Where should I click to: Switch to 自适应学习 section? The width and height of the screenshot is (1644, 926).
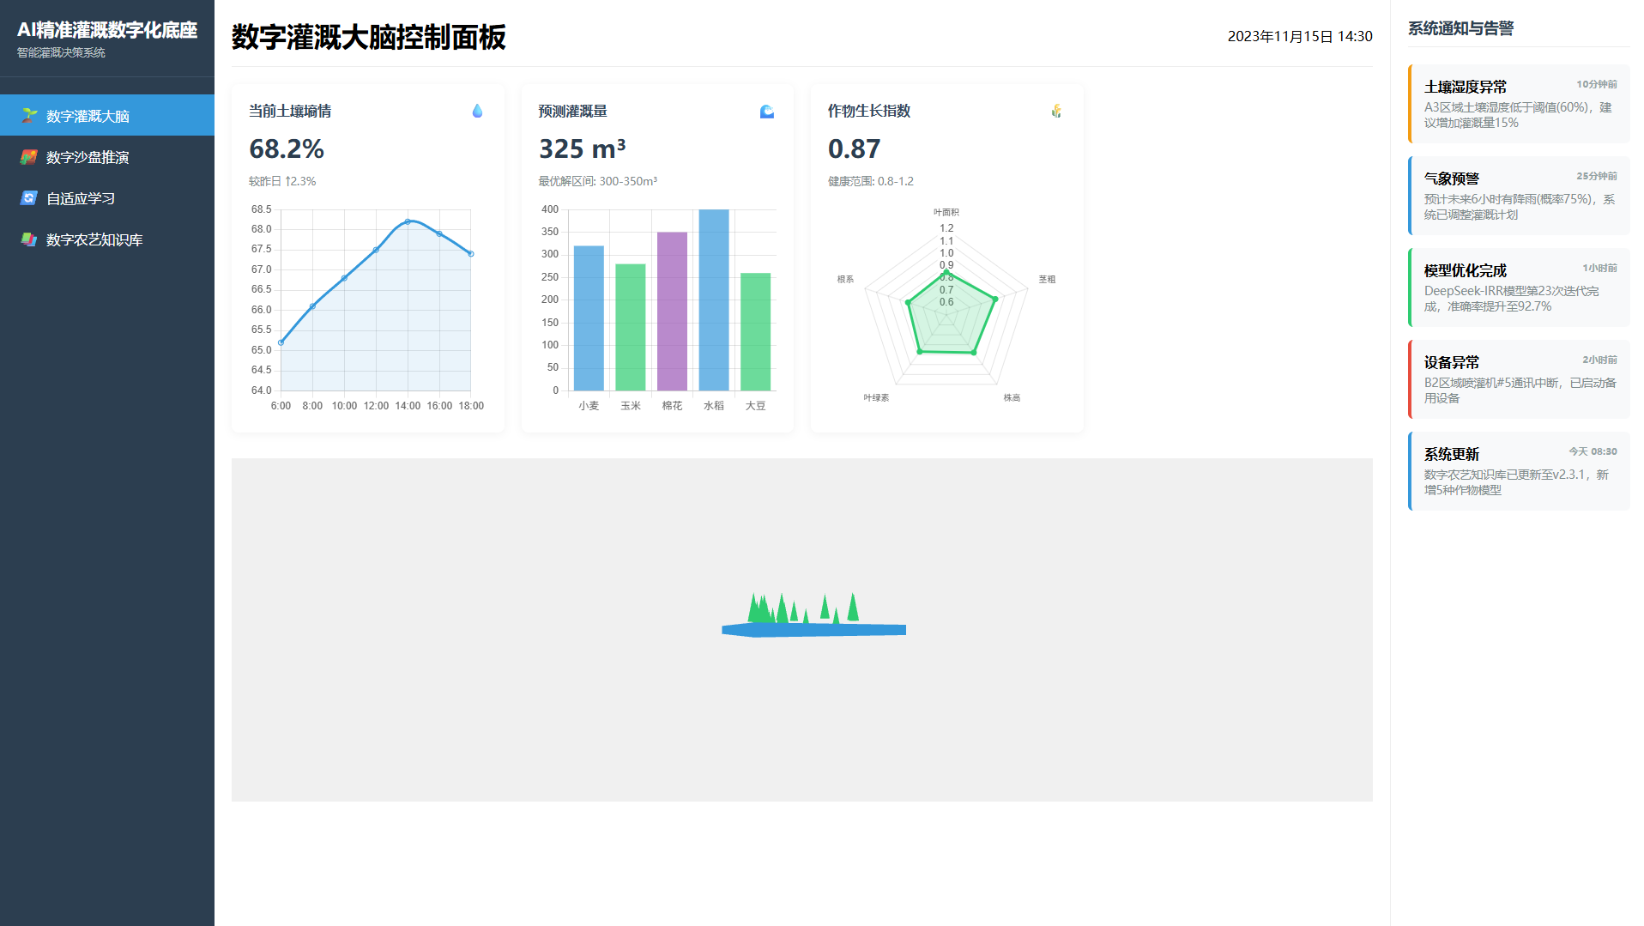(x=81, y=198)
